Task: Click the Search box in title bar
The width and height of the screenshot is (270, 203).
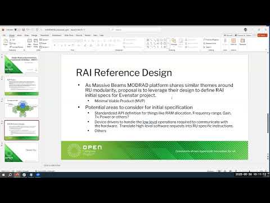Action: [x=136, y=30]
